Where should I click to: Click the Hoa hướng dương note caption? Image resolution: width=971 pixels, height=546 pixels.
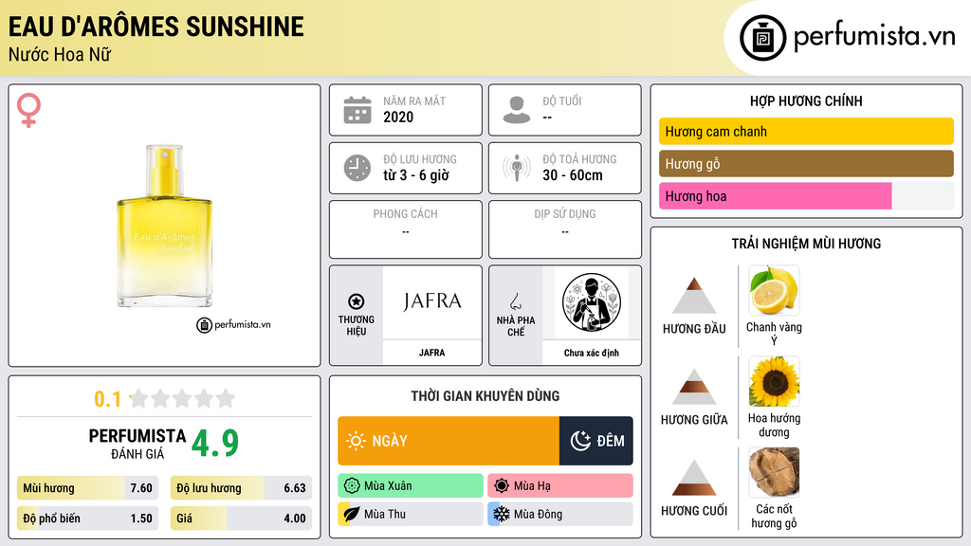pyautogui.click(x=774, y=426)
